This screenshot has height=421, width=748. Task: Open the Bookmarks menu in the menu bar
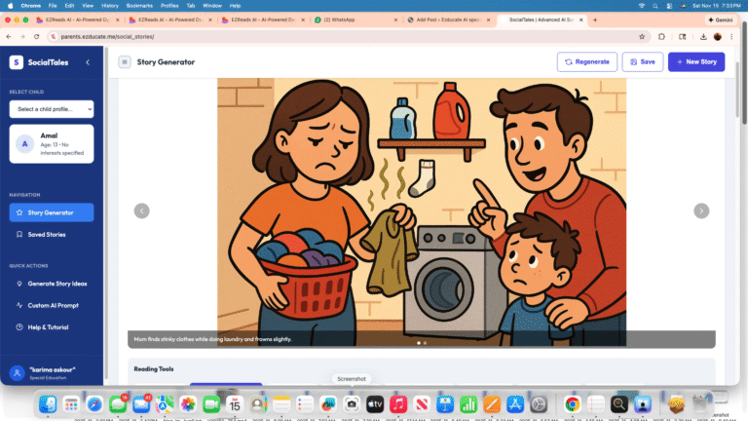(139, 6)
